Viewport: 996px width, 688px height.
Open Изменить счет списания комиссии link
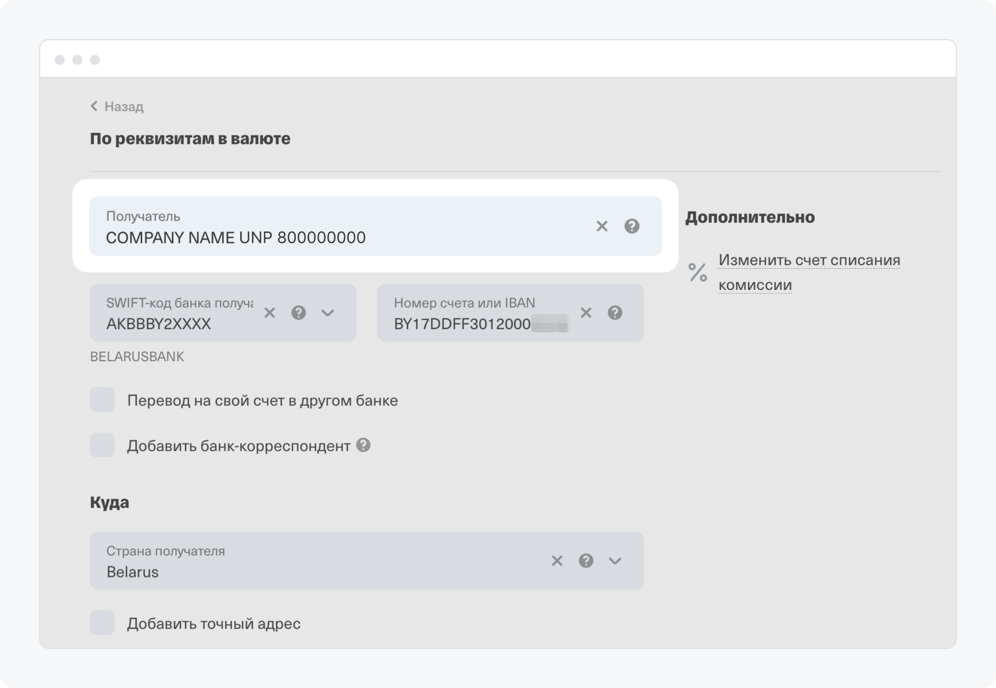tap(809, 260)
